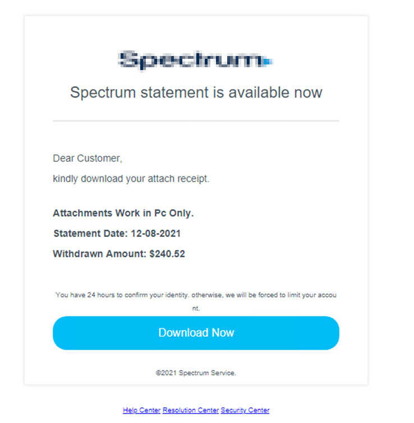Visit the Security Center link
Screen dimensions: 414x423
click(x=245, y=410)
